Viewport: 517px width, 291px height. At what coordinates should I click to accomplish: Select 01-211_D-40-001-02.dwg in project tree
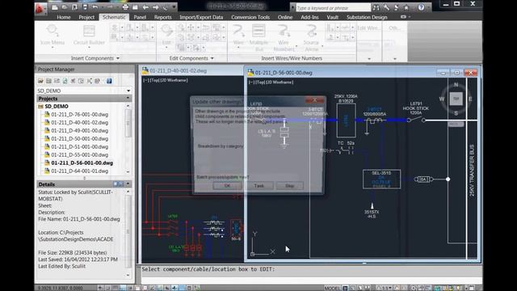coord(79,122)
